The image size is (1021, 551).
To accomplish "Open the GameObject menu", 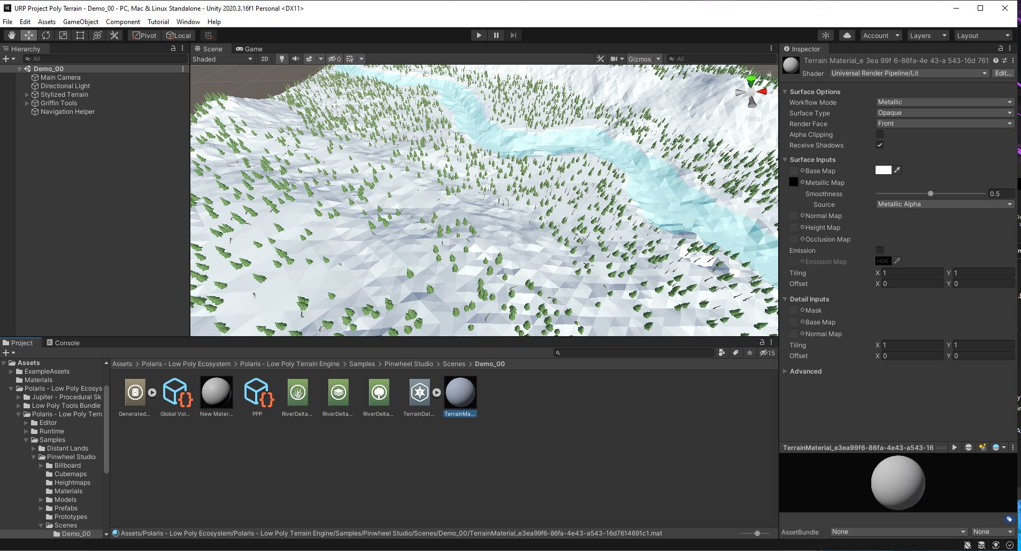I will click(x=81, y=22).
